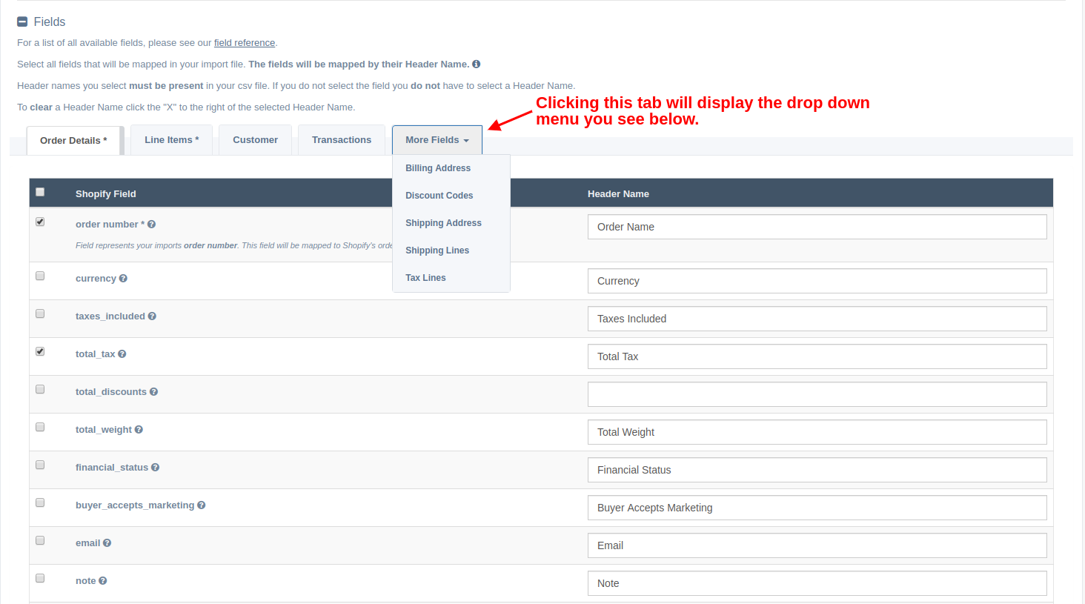Check the note field checkbox
Image resolution: width=1085 pixels, height=604 pixels.
[40, 578]
